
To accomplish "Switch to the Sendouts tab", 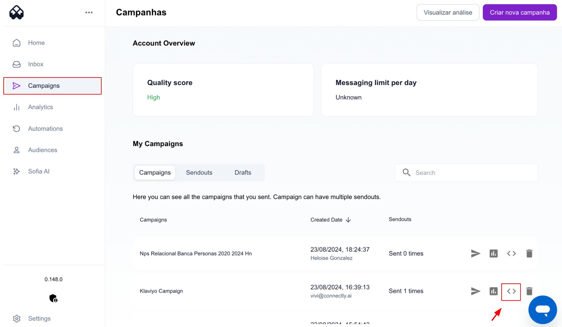I will [199, 173].
